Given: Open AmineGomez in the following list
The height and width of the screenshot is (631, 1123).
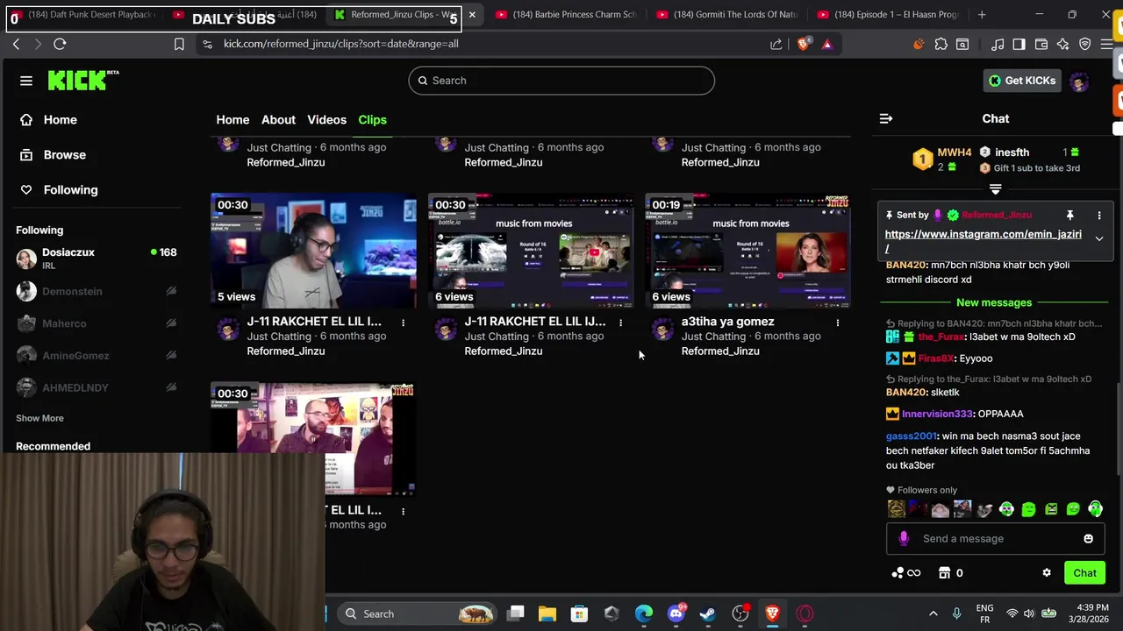Looking at the screenshot, I should 97,356.
